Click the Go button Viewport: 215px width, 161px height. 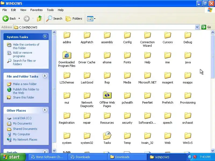pos(206,27)
